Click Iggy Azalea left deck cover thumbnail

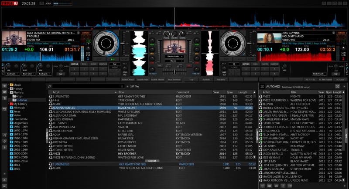14,38
